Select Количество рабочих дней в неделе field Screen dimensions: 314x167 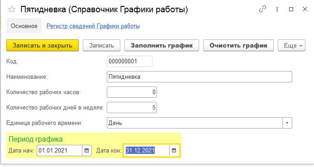tap(132, 108)
